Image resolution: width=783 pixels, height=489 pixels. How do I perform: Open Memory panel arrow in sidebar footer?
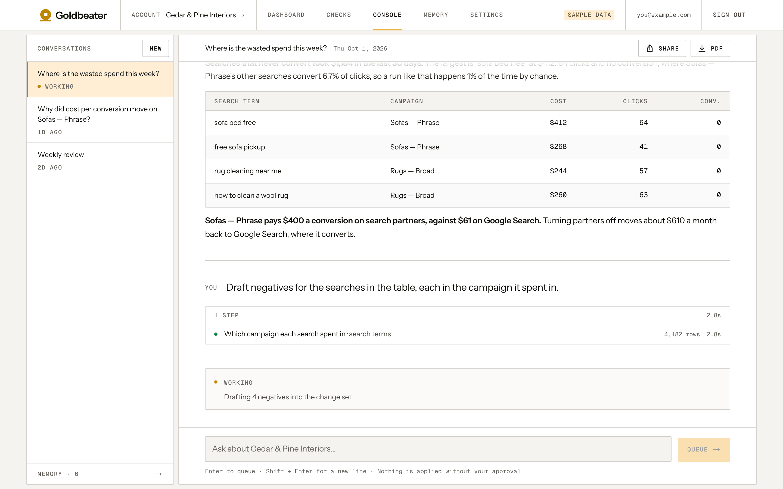tap(158, 474)
